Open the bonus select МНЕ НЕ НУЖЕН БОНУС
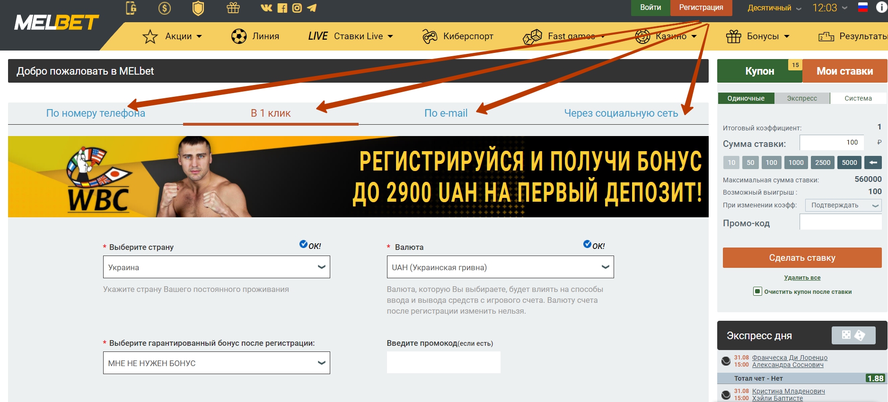Screen dimensions: 888x402 (x=217, y=363)
